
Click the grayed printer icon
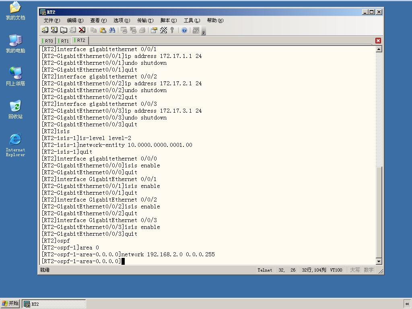tap(142, 30)
